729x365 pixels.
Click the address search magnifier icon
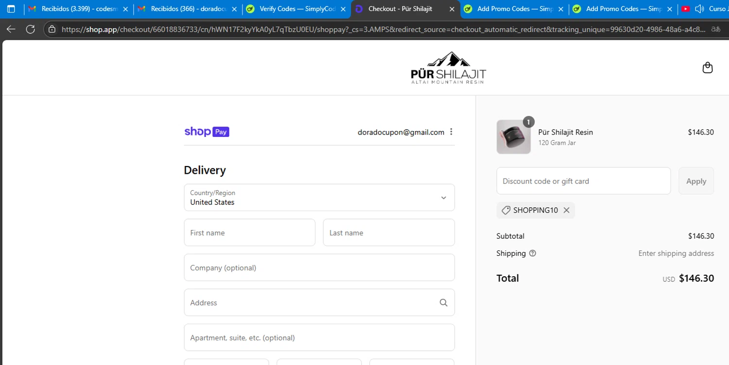coord(443,303)
